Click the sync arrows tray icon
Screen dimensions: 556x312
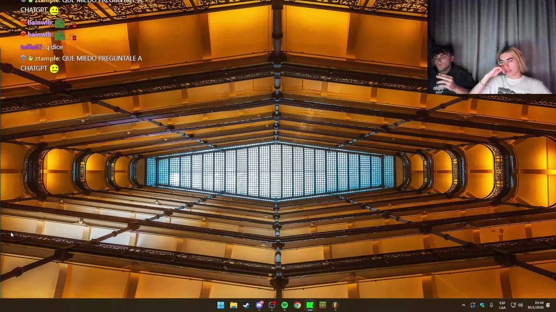click(x=473, y=305)
